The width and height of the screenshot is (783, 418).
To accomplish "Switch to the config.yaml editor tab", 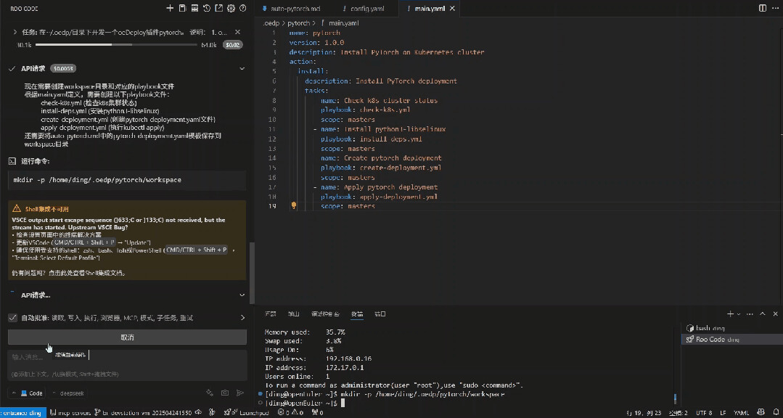I will 366,9.
